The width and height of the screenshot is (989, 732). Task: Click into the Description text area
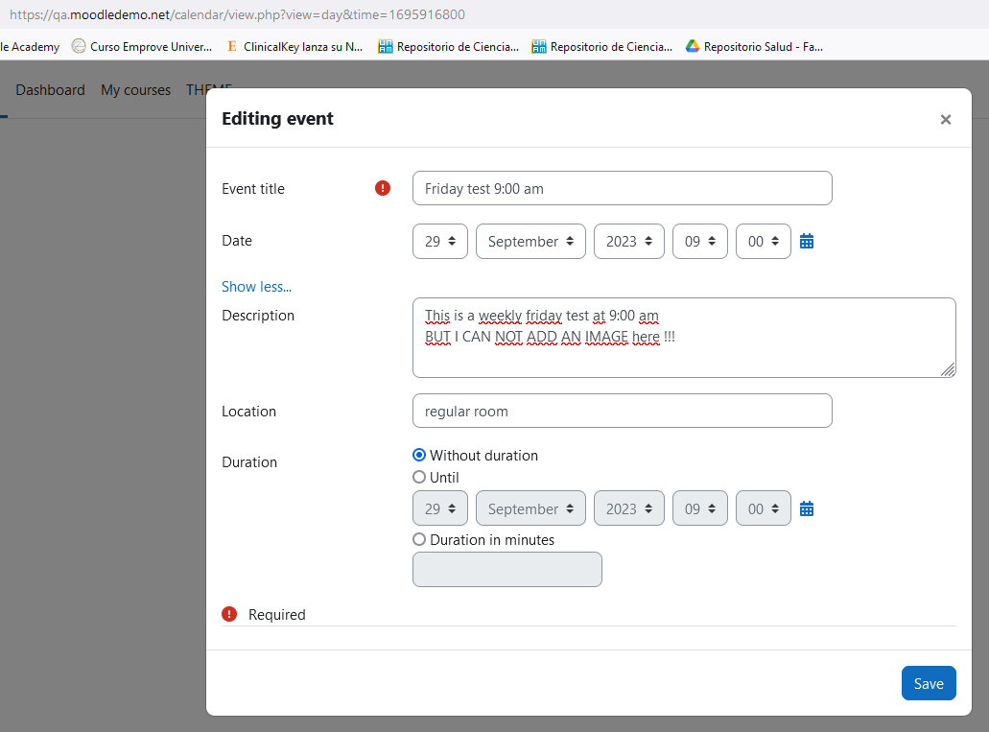tap(684, 338)
